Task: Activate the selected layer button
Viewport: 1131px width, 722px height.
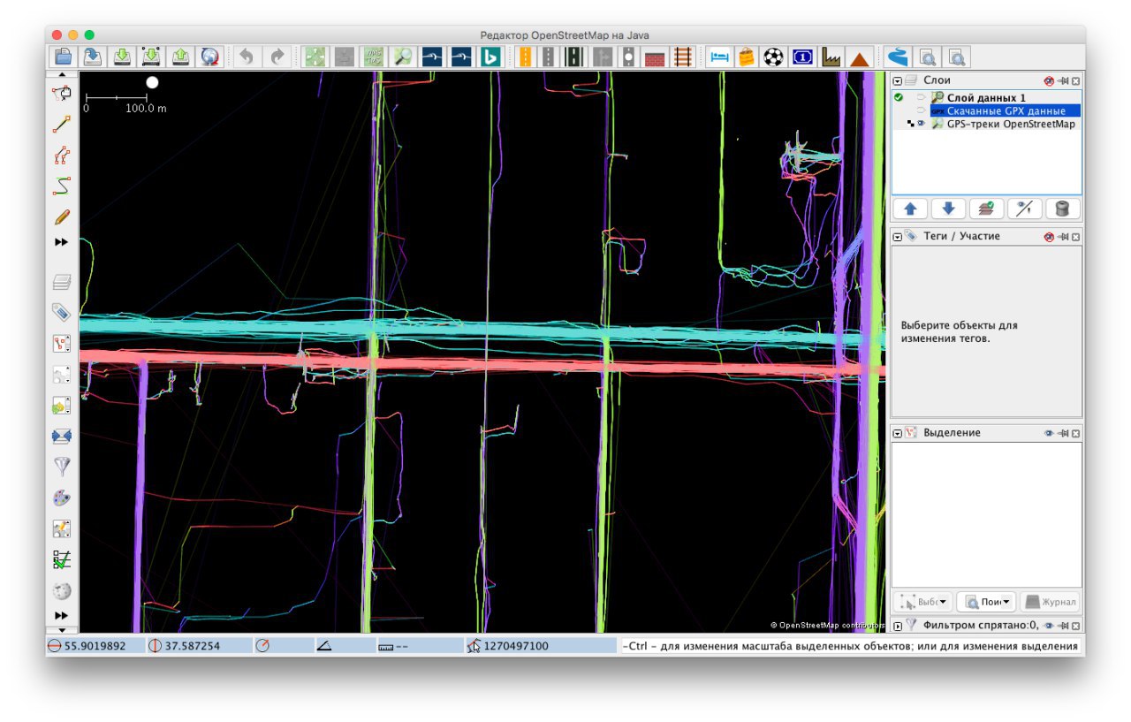Action: [x=986, y=209]
